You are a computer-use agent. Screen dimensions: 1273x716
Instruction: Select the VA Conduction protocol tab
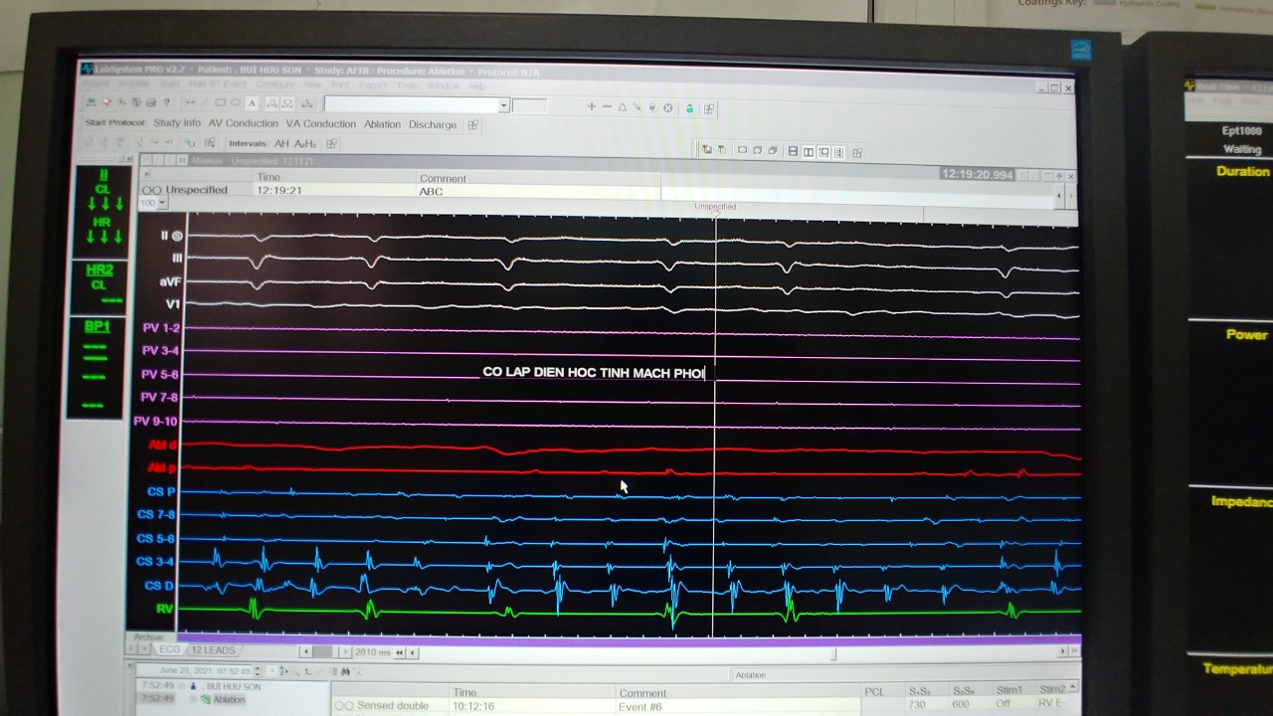pos(320,124)
